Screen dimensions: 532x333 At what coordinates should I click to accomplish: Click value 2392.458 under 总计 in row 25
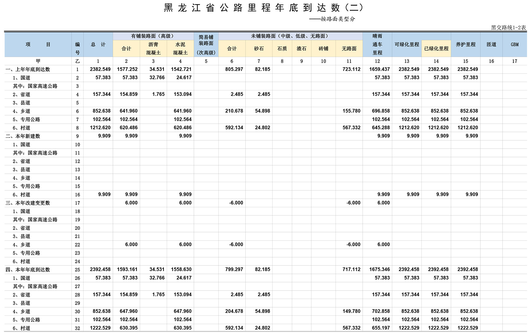[100, 270]
